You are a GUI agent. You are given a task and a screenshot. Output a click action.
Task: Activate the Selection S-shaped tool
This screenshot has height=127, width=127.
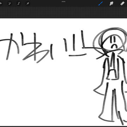(x=19, y=4)
